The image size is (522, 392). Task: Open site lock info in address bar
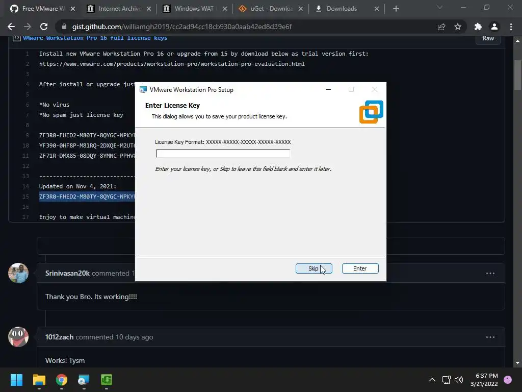click(x=64, y=27)
